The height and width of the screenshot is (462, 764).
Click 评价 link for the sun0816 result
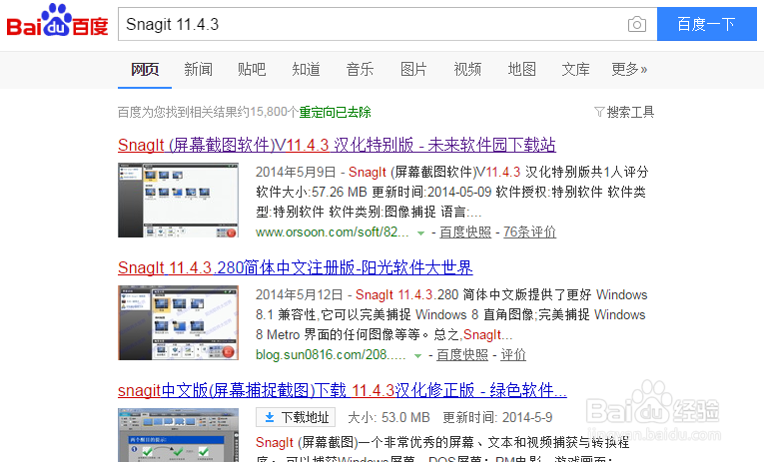513,355
